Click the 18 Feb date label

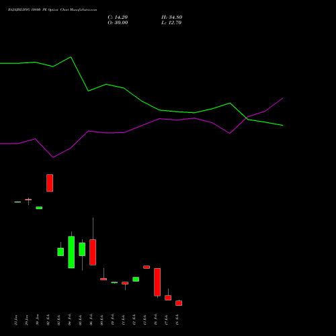177,320
